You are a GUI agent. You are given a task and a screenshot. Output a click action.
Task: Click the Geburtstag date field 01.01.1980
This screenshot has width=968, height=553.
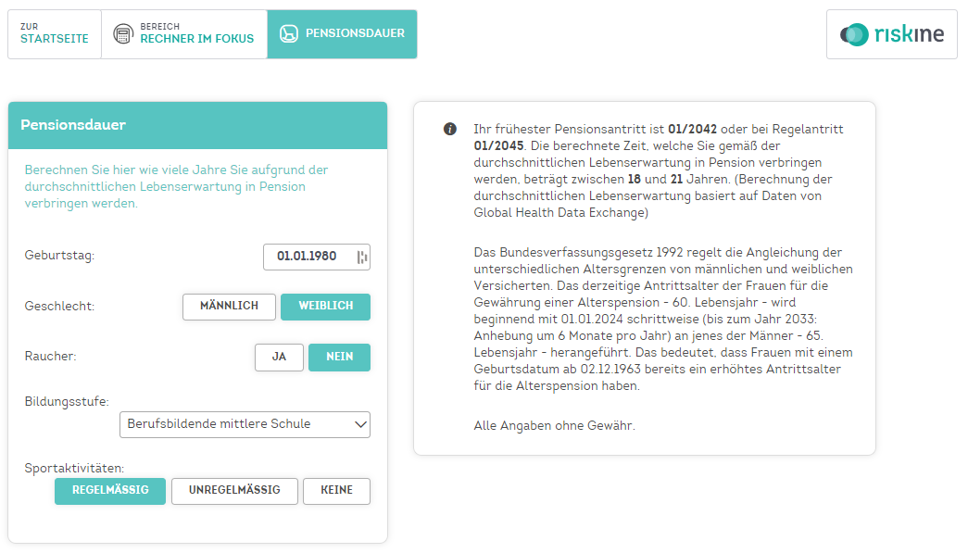[x=317, y=258]
